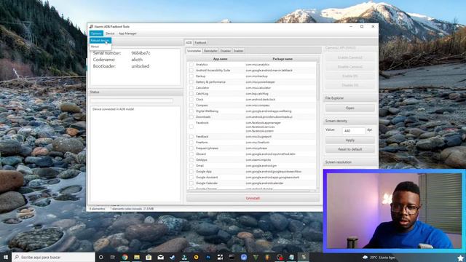The height and width of the screenshot is (262, 466).
Task: Open Steam from the taskbar
Action: coord(173,257)
